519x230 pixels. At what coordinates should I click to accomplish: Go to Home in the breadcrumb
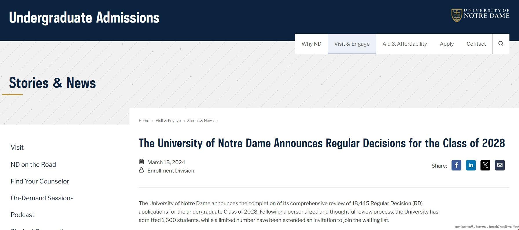click(x=144, y=120)
